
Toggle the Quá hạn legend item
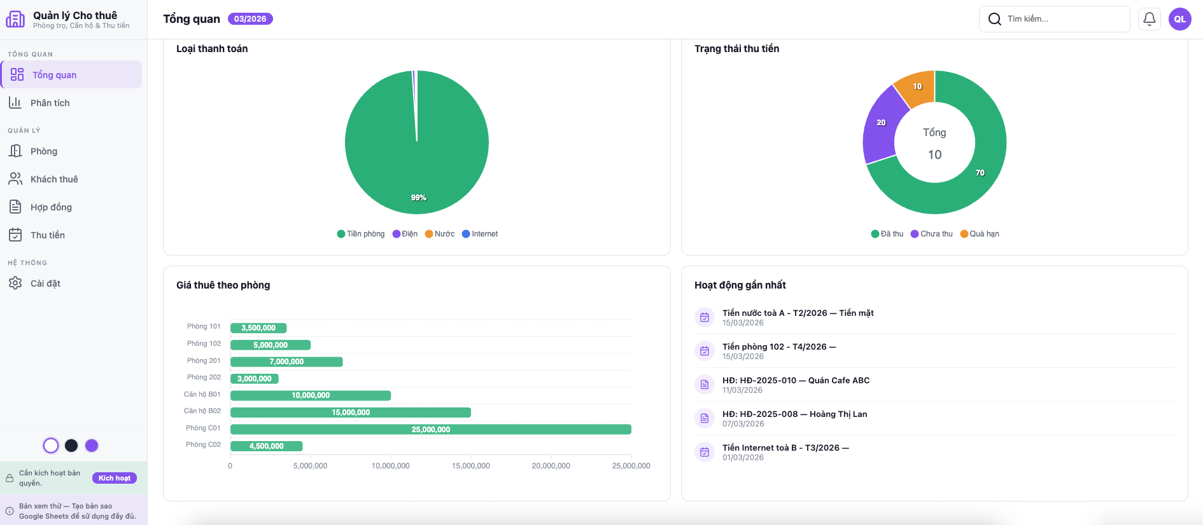tap(980, 234)
